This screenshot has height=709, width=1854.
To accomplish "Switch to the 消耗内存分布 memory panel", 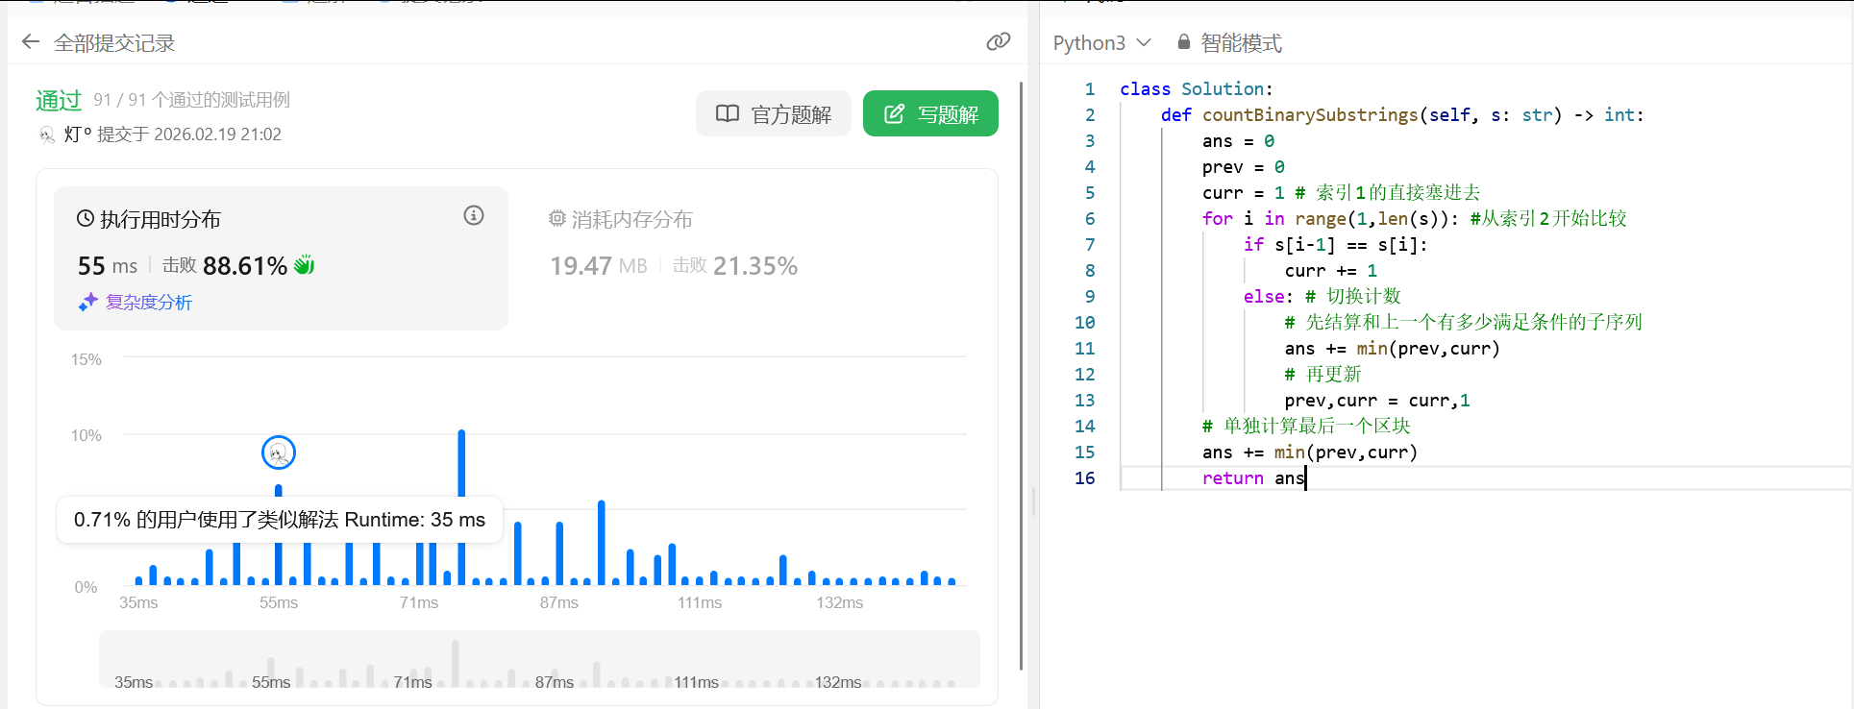I will 631,220.
